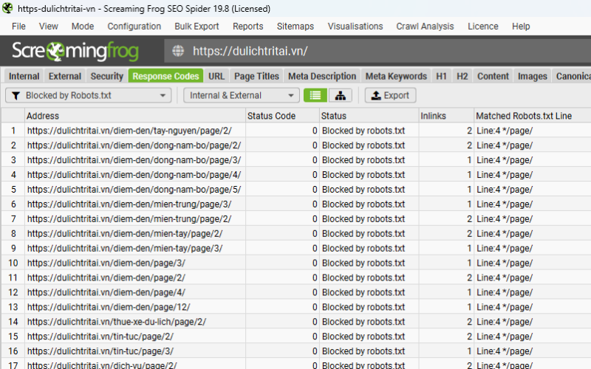Click row number 10 in the table
The width and height of the screenshot is (591, 369).
(x=13, y=263)
